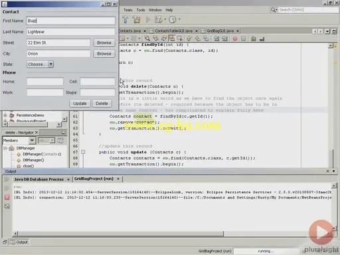Screen dimensions: 340x255
Task: Click the Output button in bottom bar
Action: pyautogui.click(x=19, y=242)
